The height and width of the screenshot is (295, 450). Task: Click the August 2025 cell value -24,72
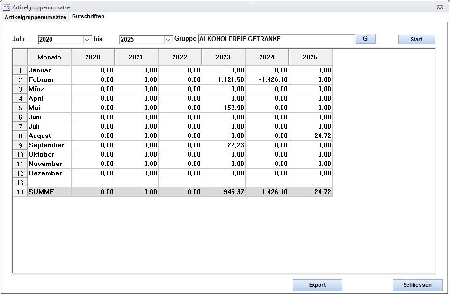click(x=310, y=136)
